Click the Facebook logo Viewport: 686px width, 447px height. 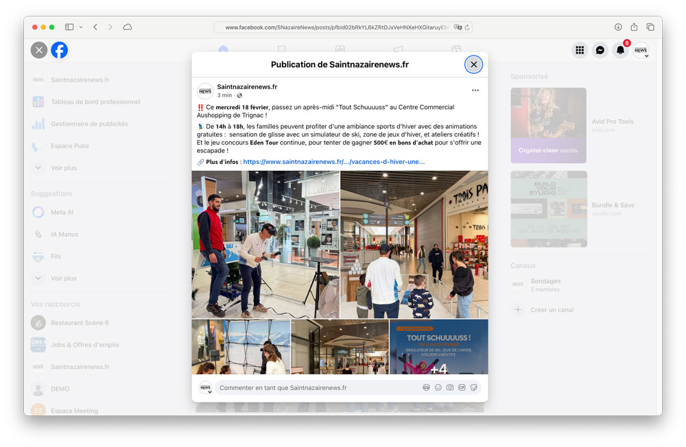click(60, 50)
